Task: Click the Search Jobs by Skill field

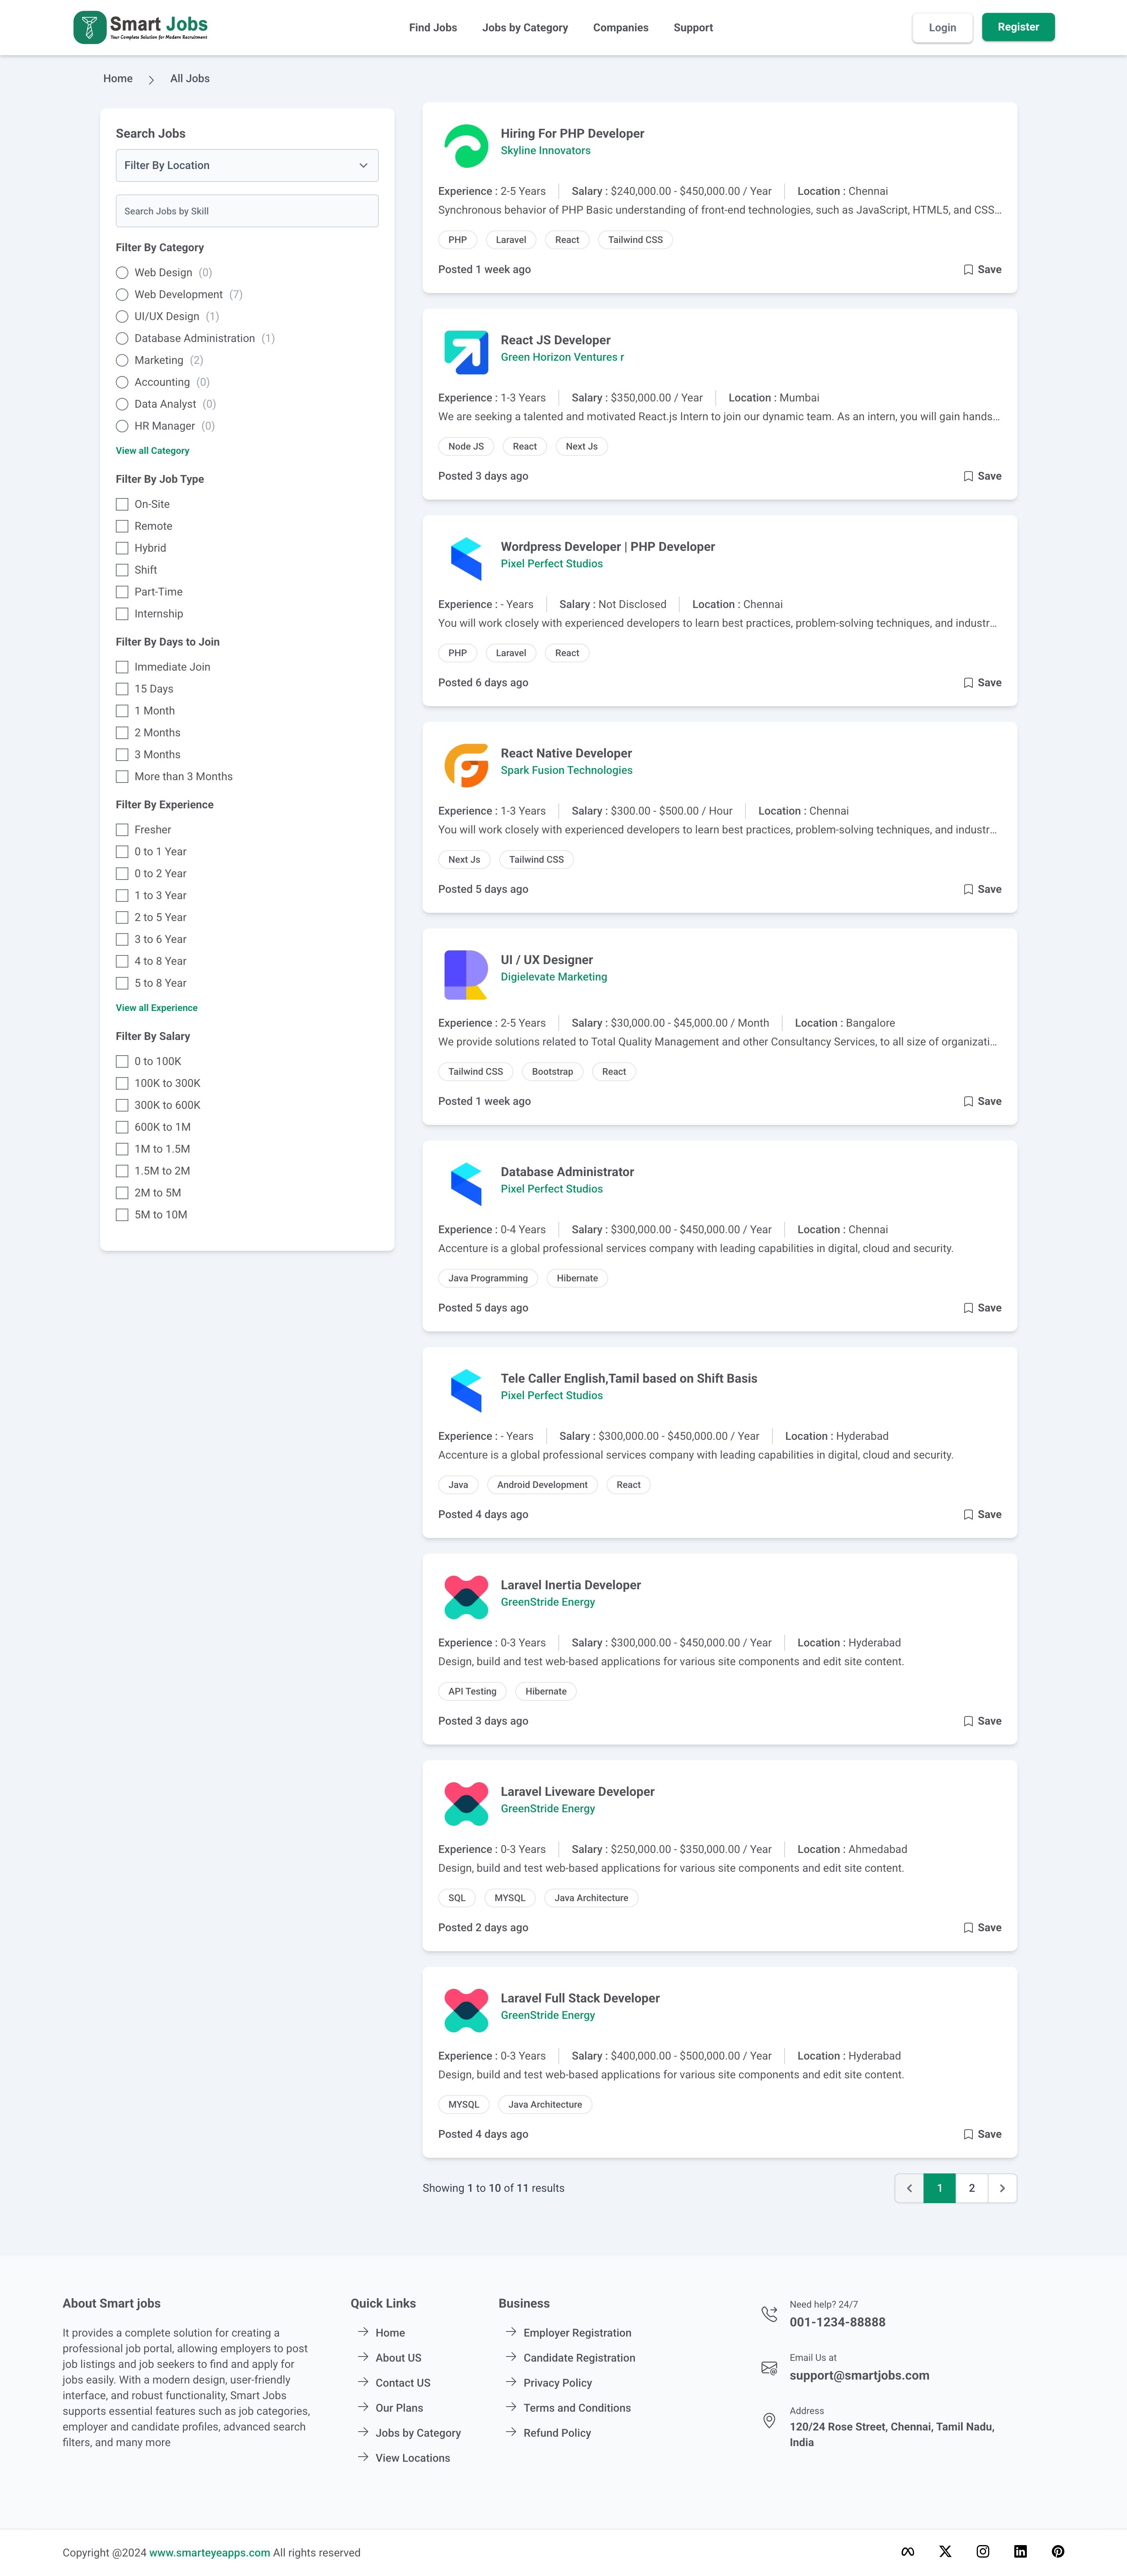Action: (247, 211)
